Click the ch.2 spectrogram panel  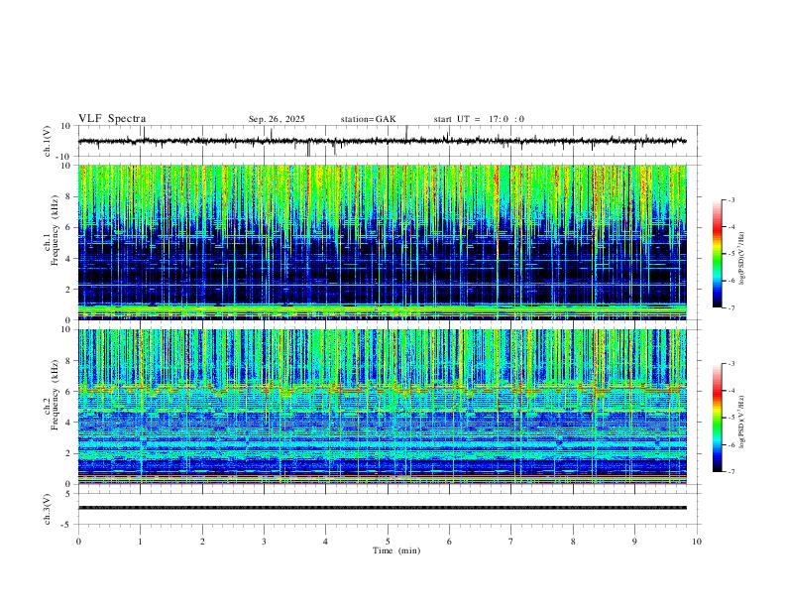382,407
